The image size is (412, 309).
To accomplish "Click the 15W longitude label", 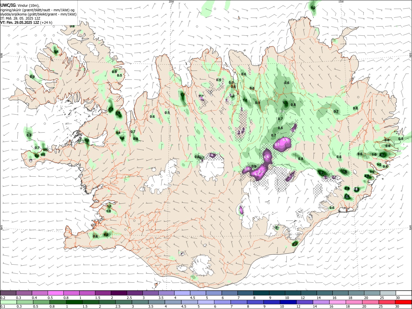I will pyautogui.click(x=341, y=2).
